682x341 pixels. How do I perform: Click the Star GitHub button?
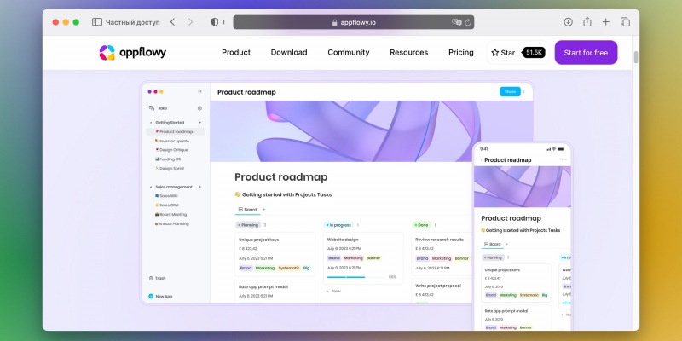[518, 53]
